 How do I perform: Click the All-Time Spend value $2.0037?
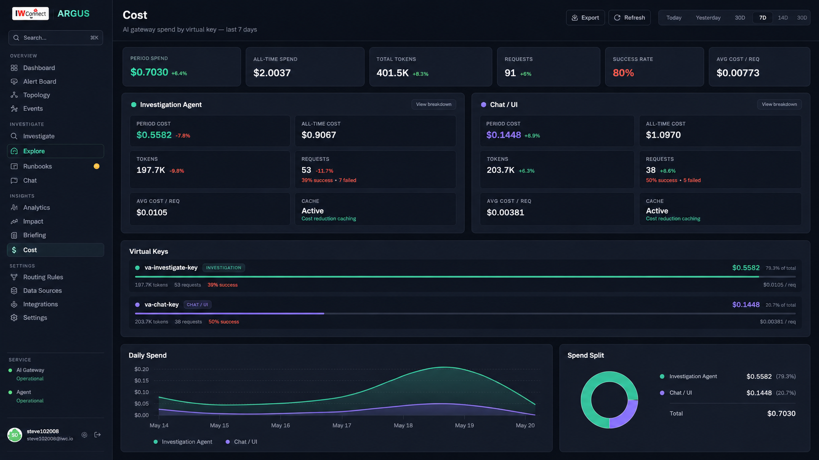(x=272, y=73)
